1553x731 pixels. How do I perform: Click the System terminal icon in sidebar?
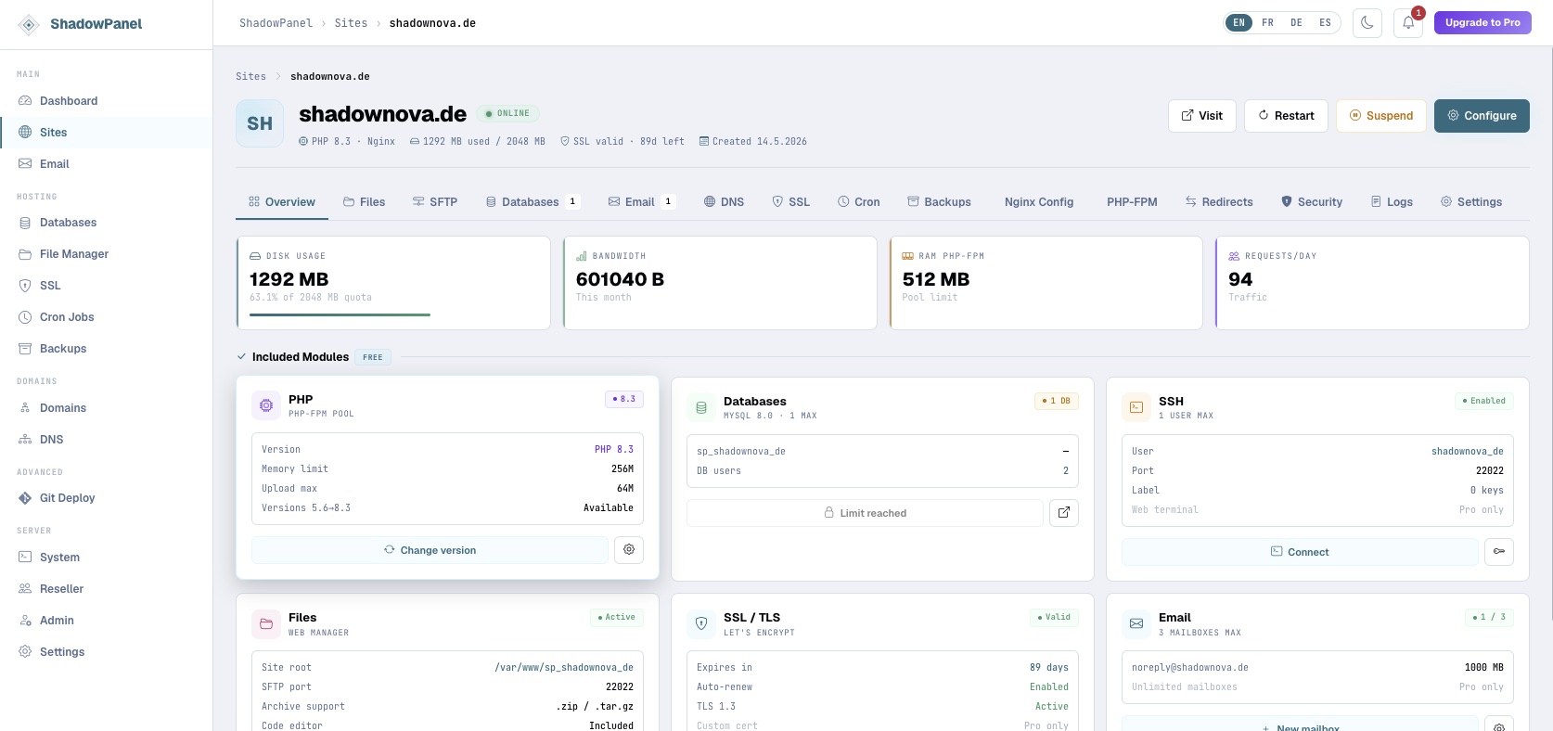pyautogui.click(x=25, y=558)
